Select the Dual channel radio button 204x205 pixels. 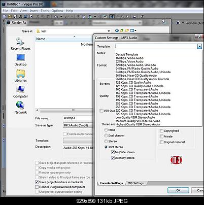tap(106, 135)
